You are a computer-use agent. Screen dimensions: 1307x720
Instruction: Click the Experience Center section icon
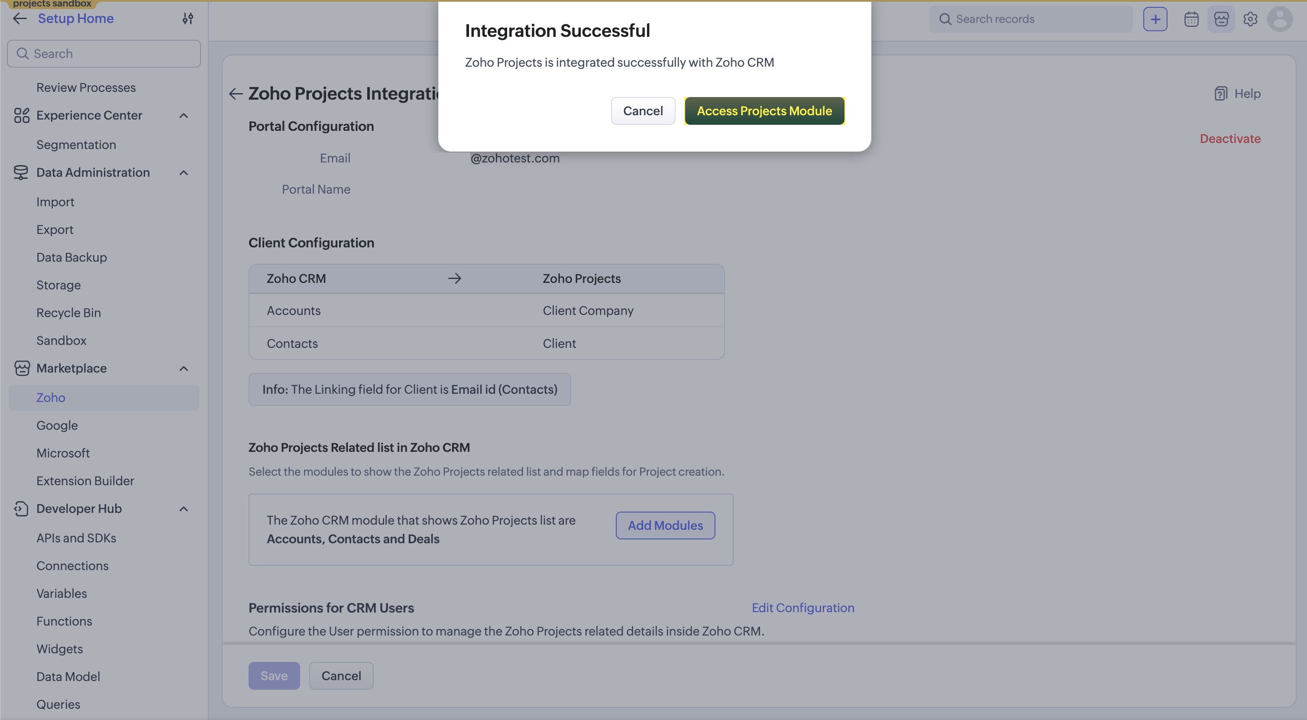coord(21,116)
